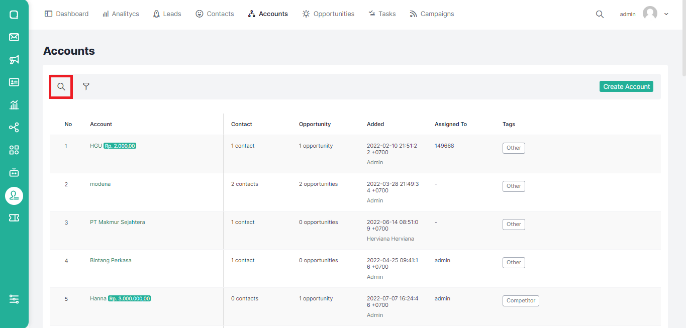Click the search magnifier in Accounts toolbar

[61, 86]
